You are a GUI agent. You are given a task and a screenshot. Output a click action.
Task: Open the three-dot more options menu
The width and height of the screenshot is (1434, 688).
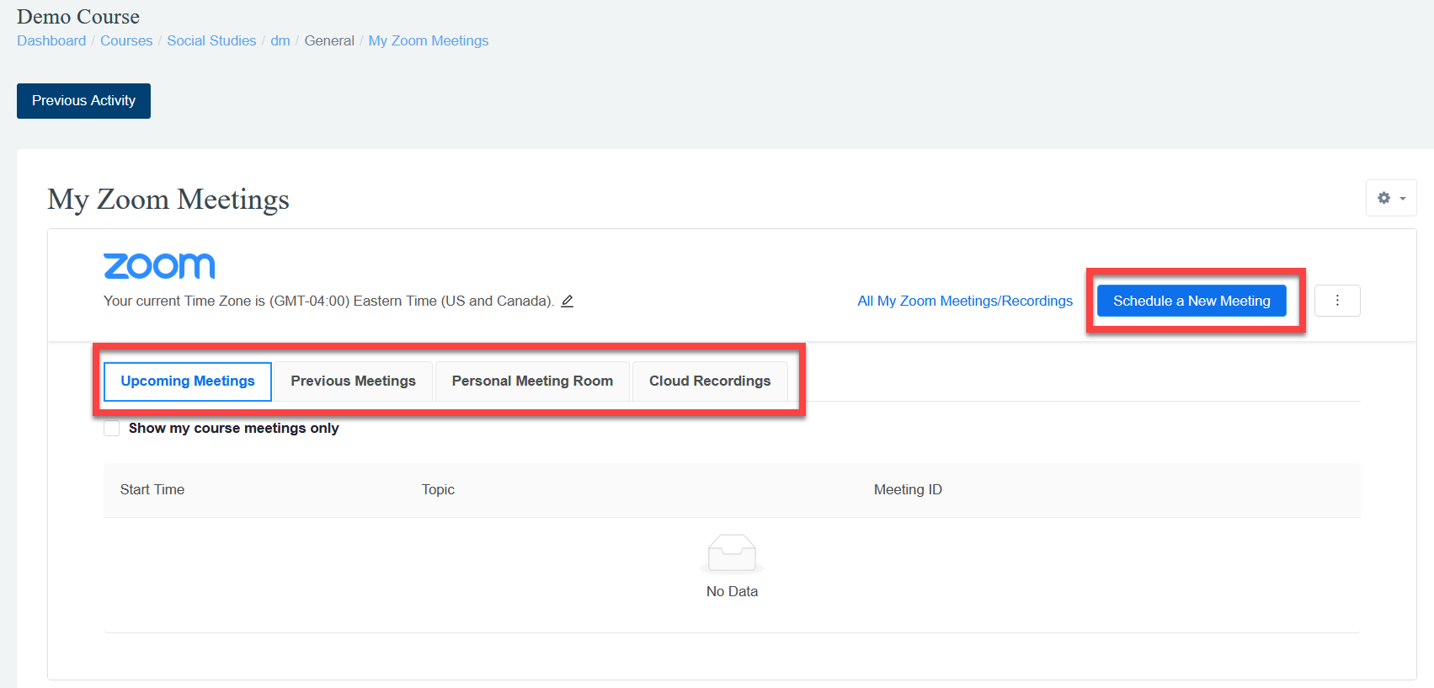pos(1336,301)
